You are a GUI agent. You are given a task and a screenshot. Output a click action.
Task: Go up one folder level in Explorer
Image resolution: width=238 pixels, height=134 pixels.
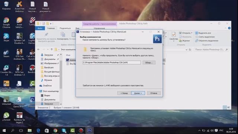[52, 50]
